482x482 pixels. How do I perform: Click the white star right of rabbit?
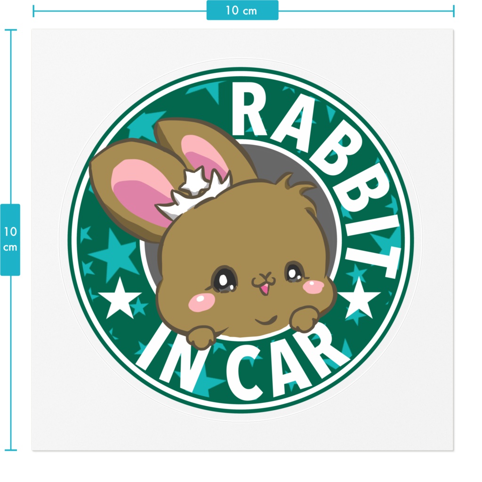(359, 297)
